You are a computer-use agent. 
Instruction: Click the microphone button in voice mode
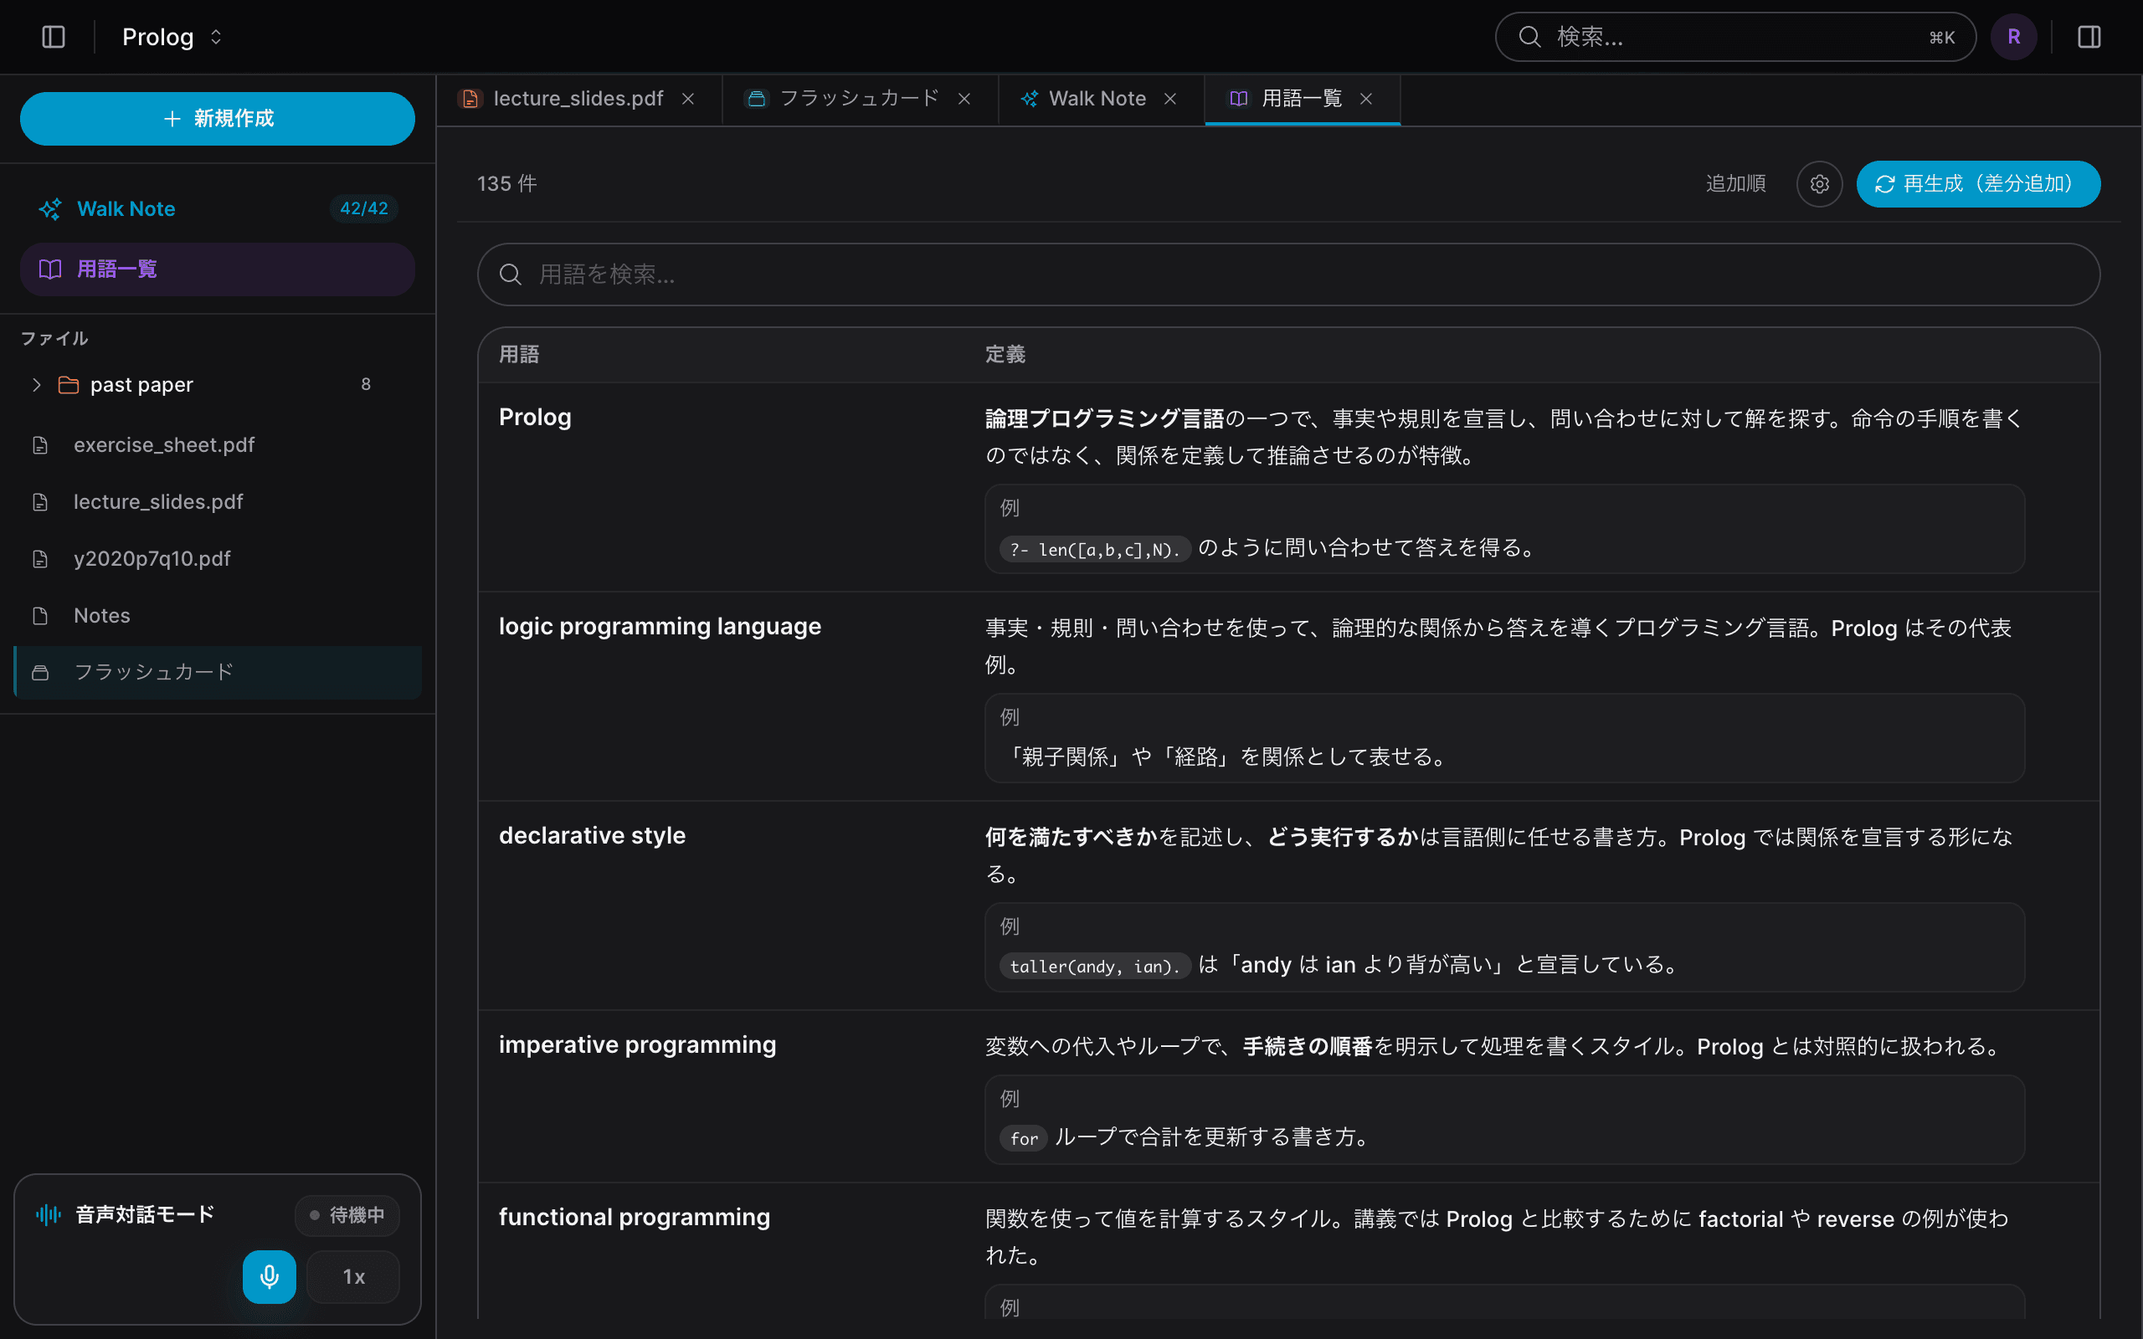[270, 1276]
